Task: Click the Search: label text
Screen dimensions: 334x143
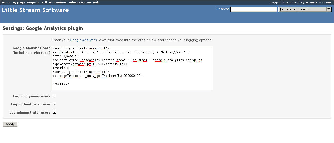Action: [x=223, y=9]
